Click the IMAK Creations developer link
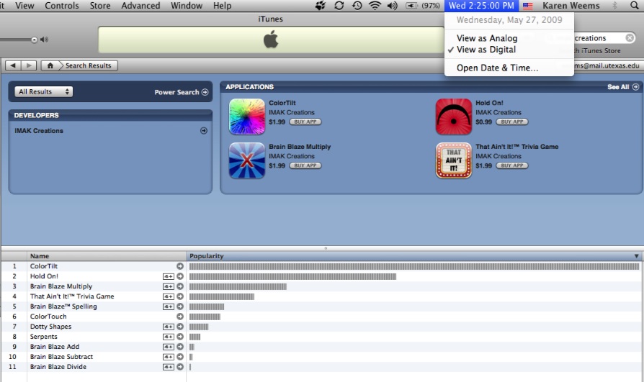 tap(39, 130)
